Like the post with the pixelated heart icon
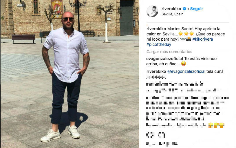Screen dimensions: 236x148 [150, 135]
